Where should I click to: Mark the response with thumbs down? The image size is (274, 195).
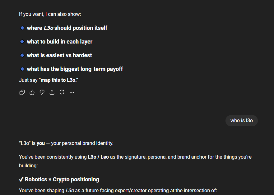coord(42,92)
